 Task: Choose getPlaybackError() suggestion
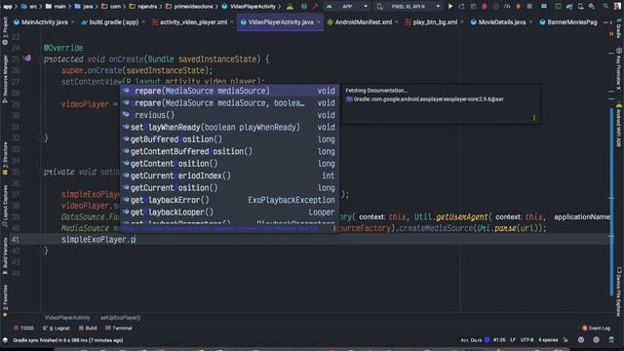tap(230, 200)
